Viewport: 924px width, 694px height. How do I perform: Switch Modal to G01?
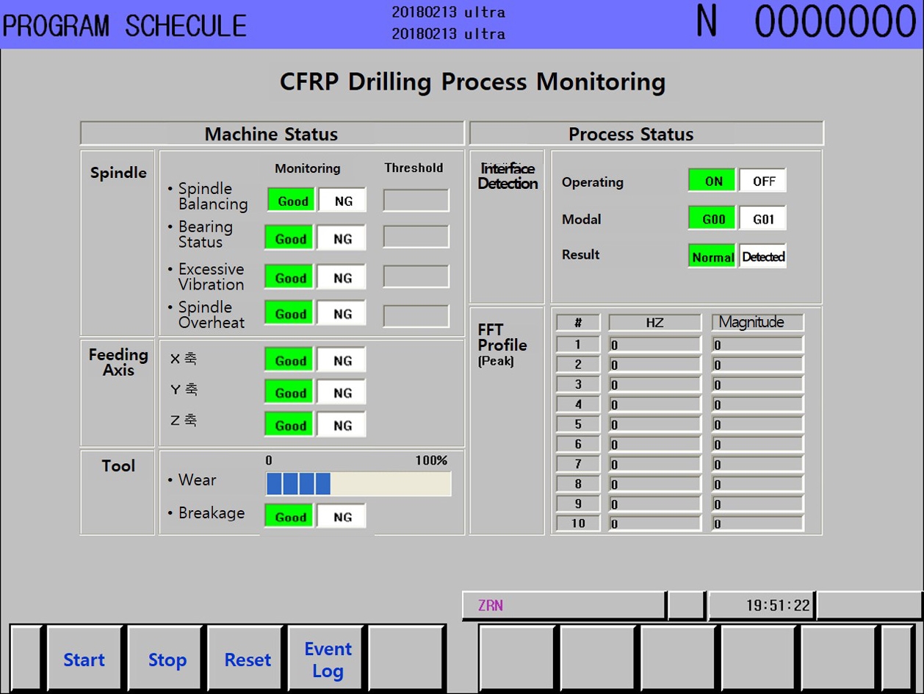(763, 219)
